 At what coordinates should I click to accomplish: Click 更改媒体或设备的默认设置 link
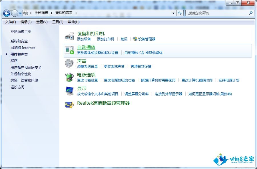click(x=98, y=53)
